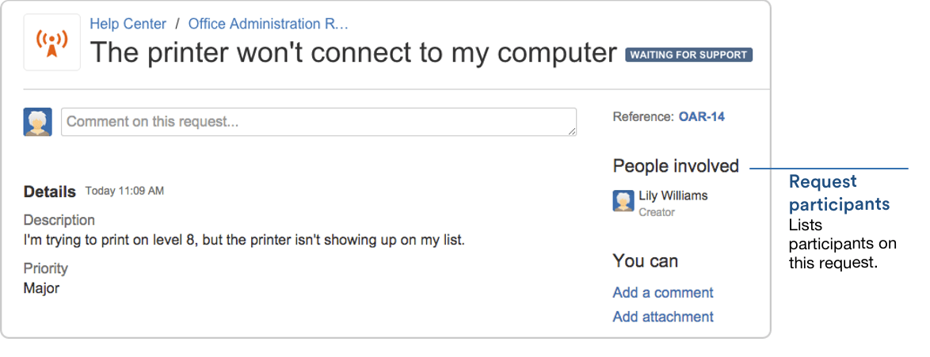Click the Today 11:09 AM timestamp
This screenshot has height=357, width=930.
pyautogui.click(x=124, y=191)
